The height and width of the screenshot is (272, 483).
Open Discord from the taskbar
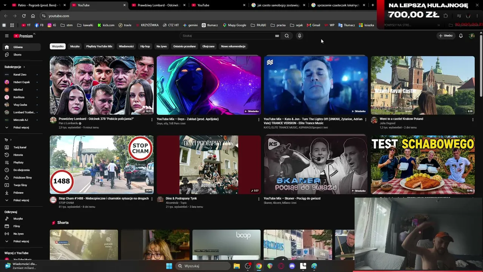pyautogui.click(x=292, y=266)
